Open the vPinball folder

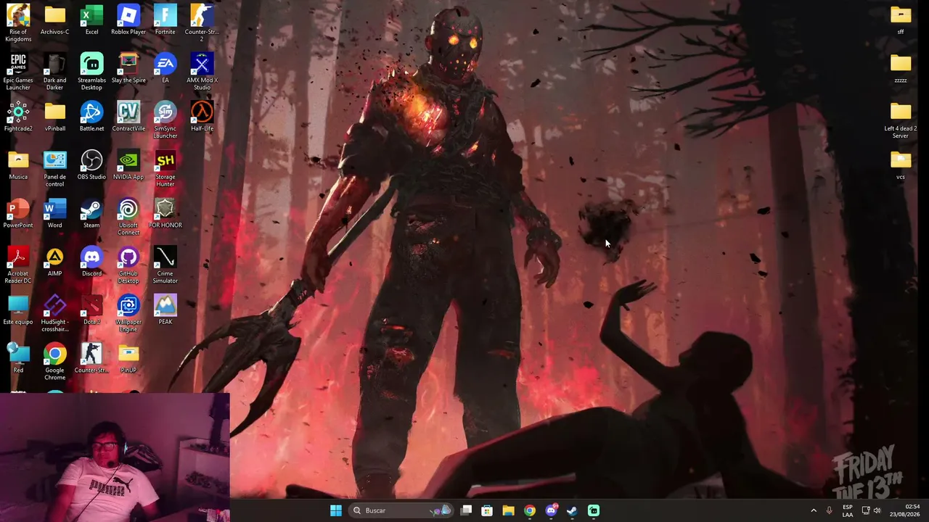tap(55, 116)
